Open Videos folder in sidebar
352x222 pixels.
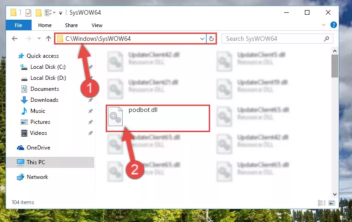click(38, 133)
